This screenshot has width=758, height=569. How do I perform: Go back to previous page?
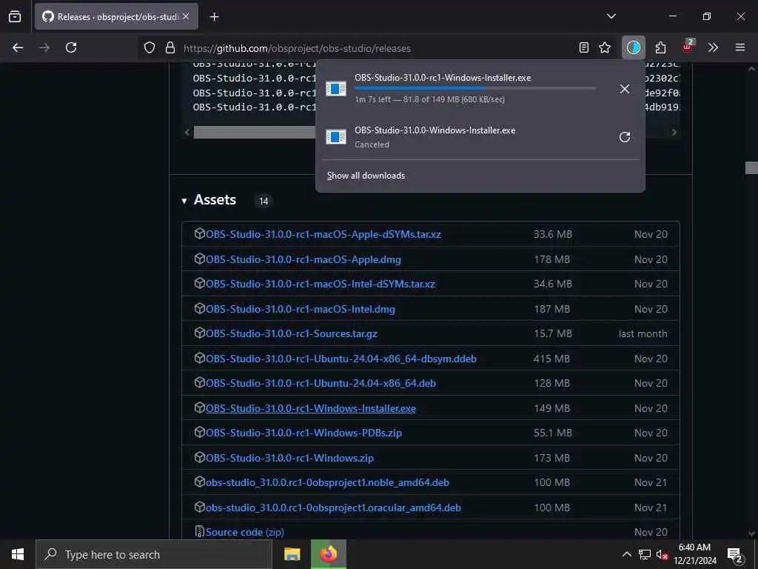18,47
